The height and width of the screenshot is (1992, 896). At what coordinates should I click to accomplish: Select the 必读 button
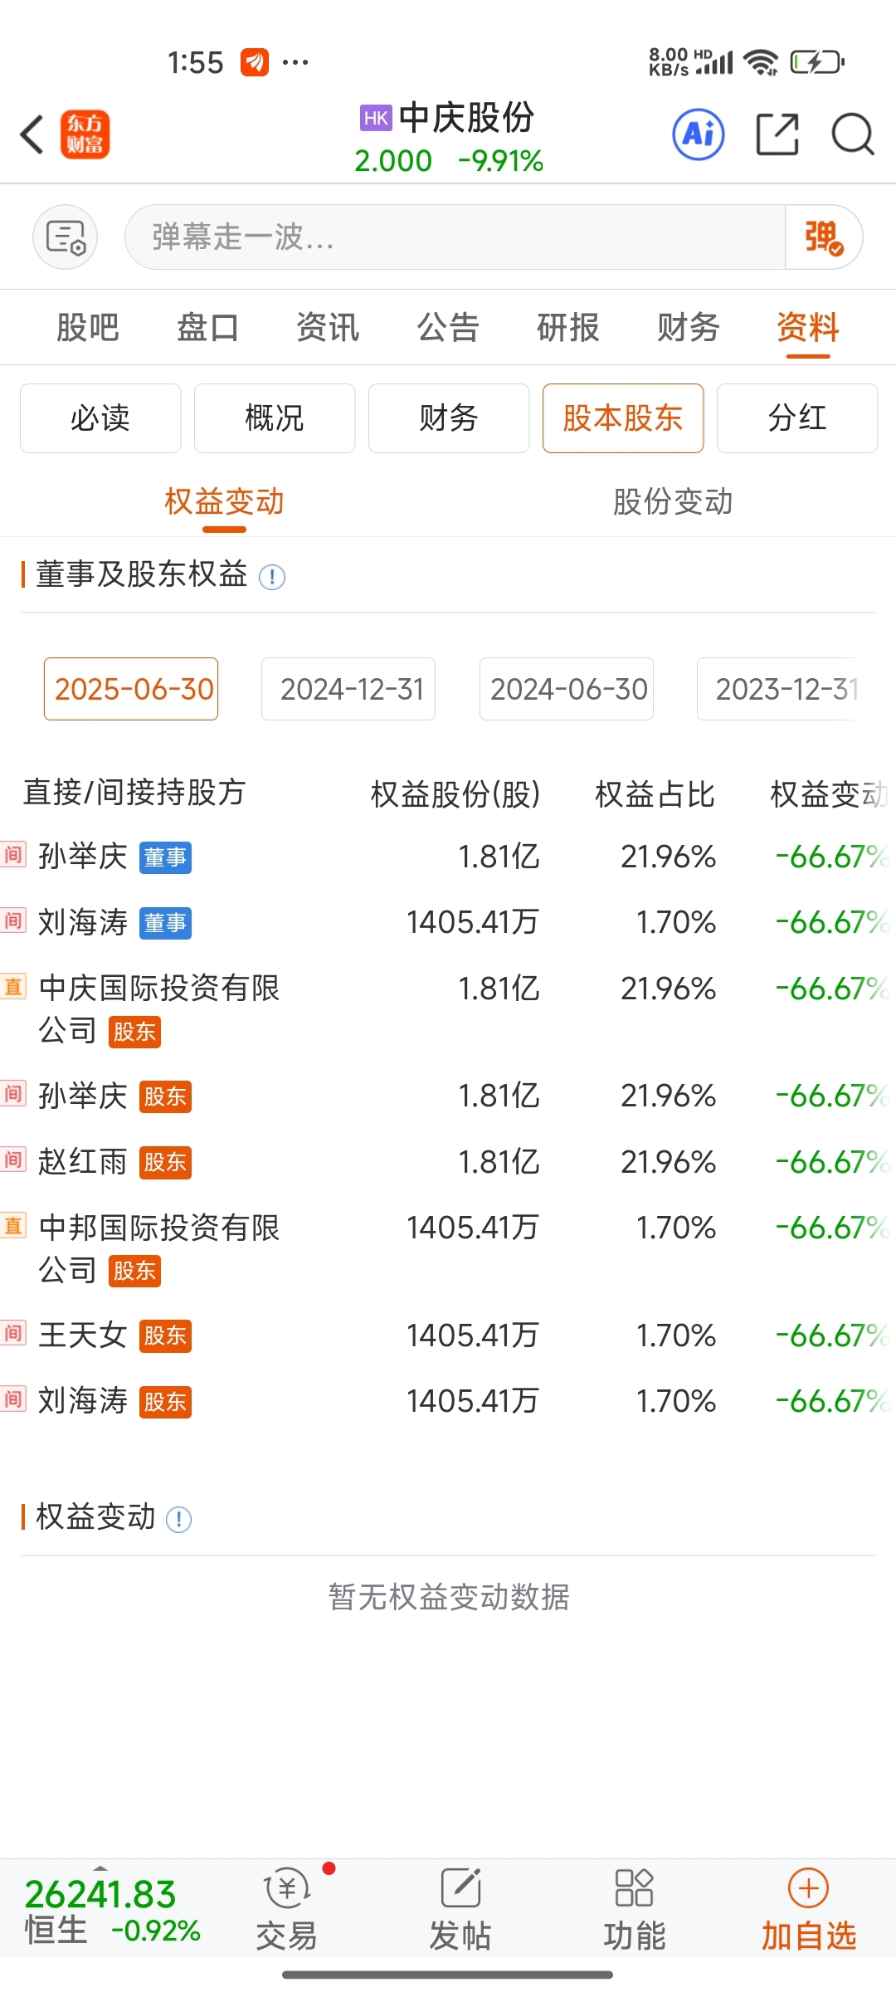[100, 418]
